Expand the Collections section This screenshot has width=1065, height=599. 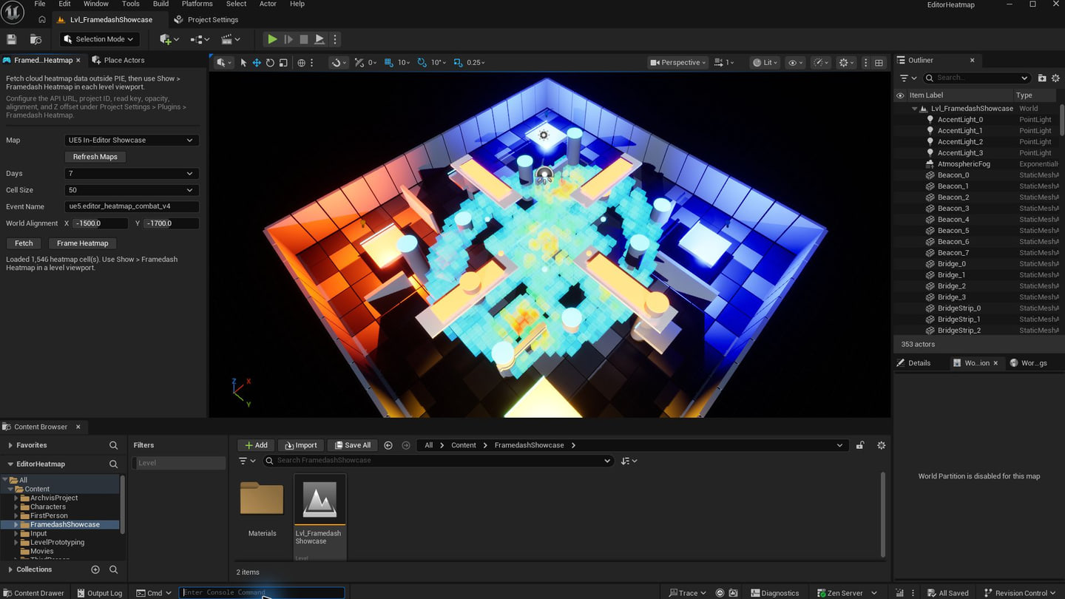(10, 569)
